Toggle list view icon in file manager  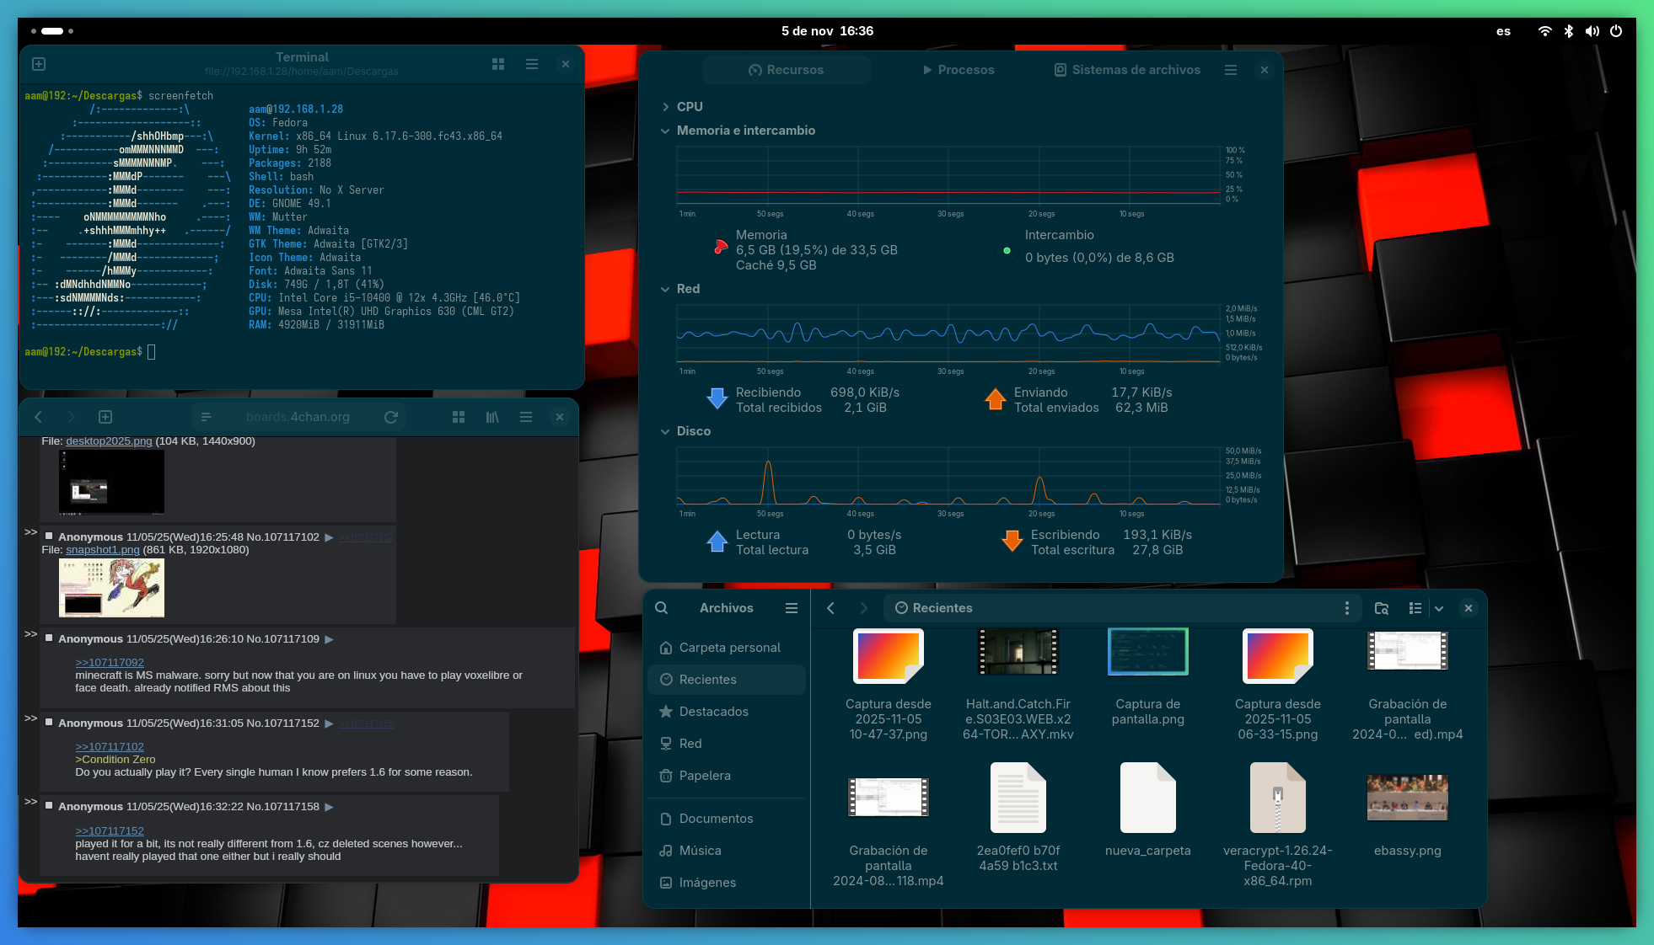tap(1415, 608)
